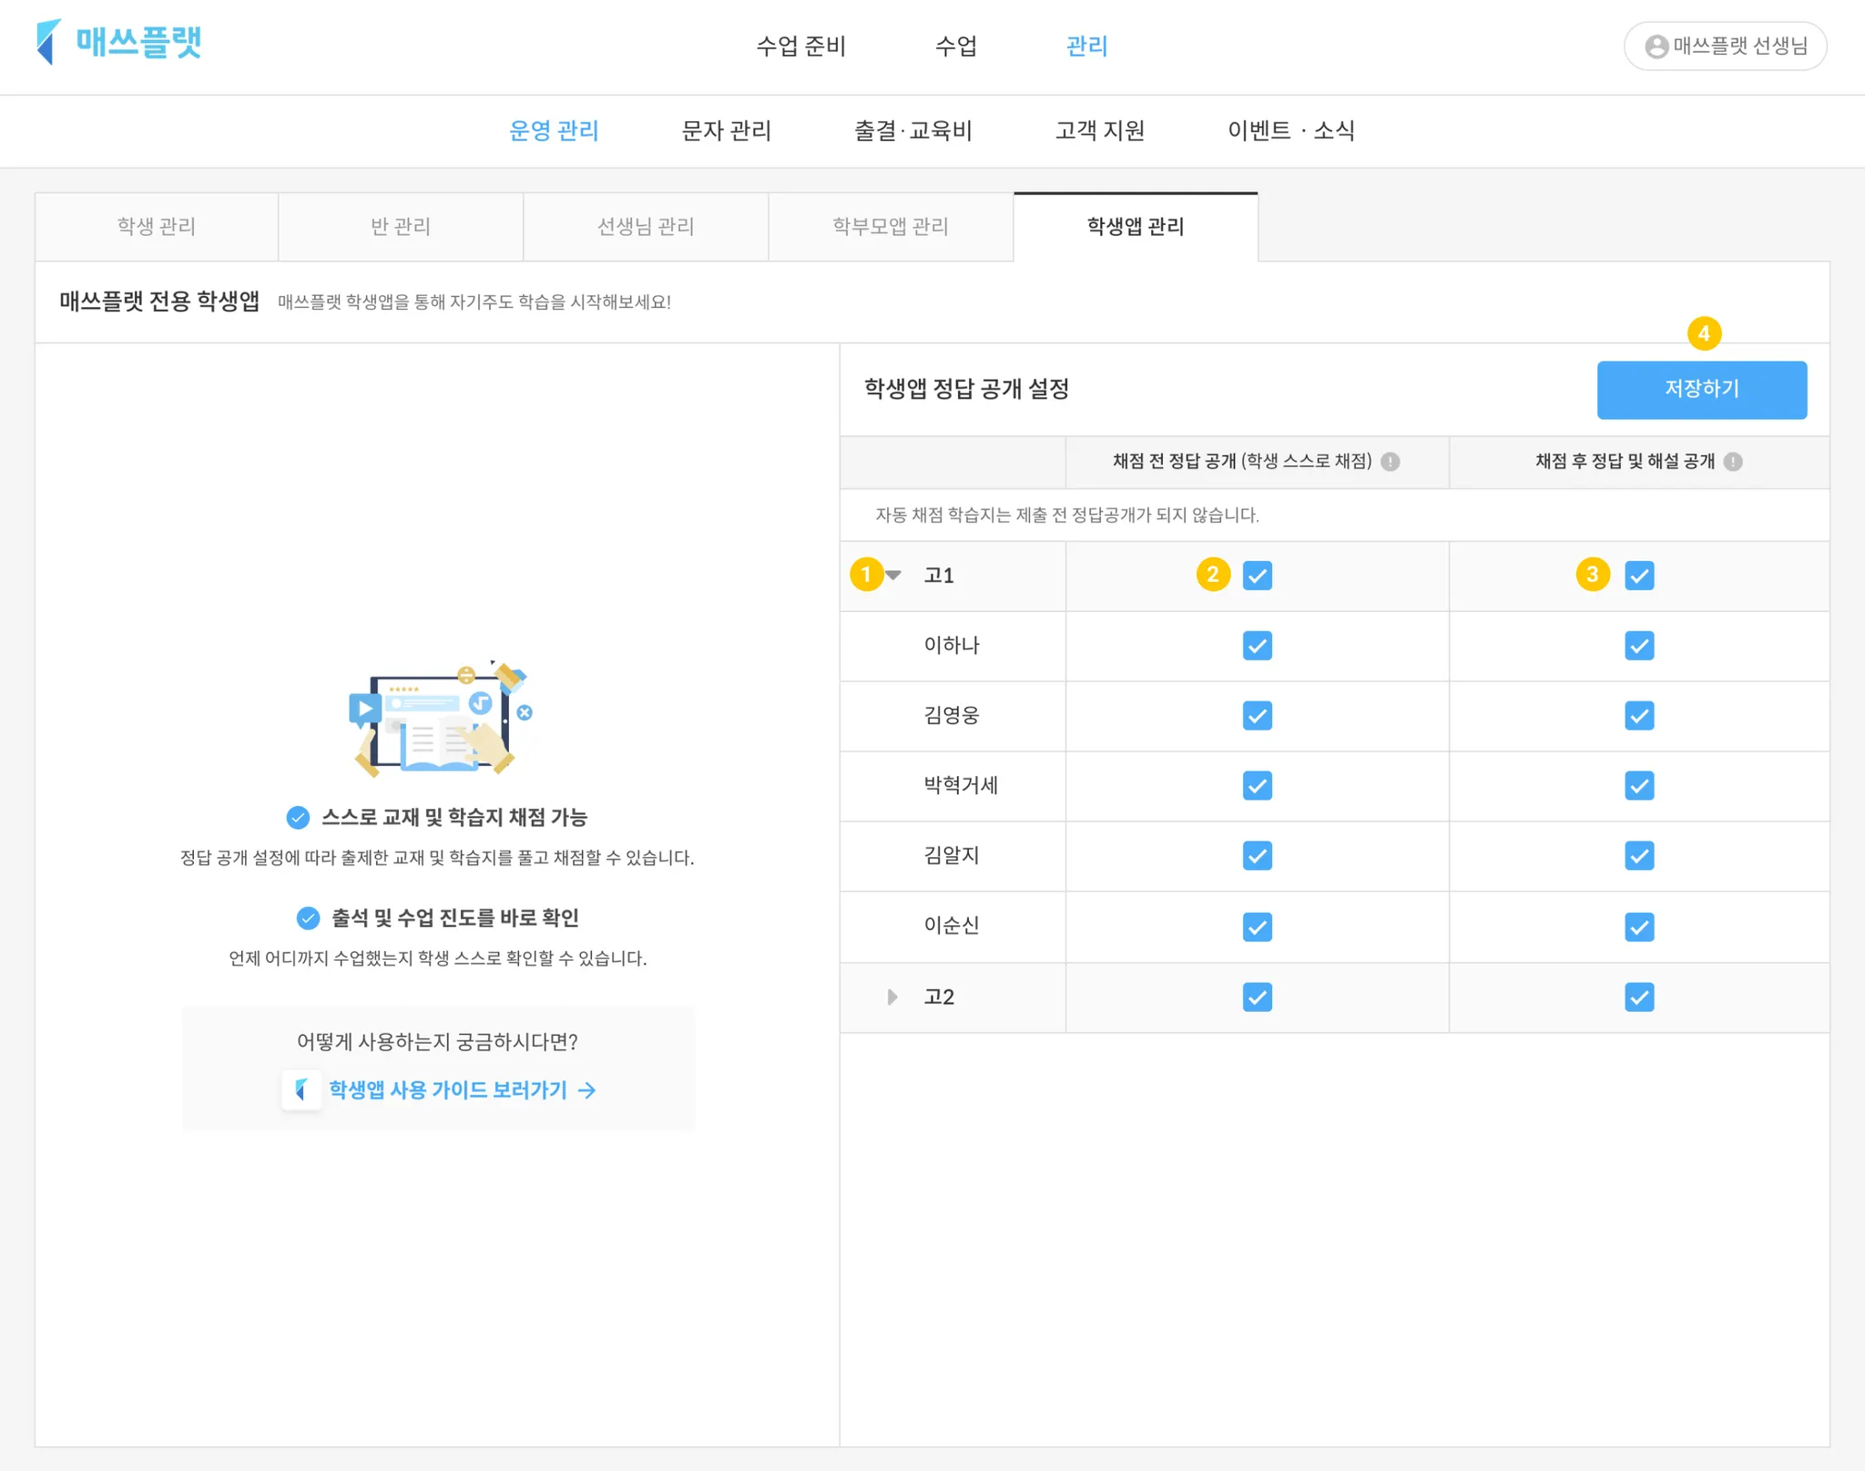This screenshot has width=1865, height=1471.
Task: Click the info icon beside 채점 후 정답 및 해설 공개
Action: coord(1733,462)
